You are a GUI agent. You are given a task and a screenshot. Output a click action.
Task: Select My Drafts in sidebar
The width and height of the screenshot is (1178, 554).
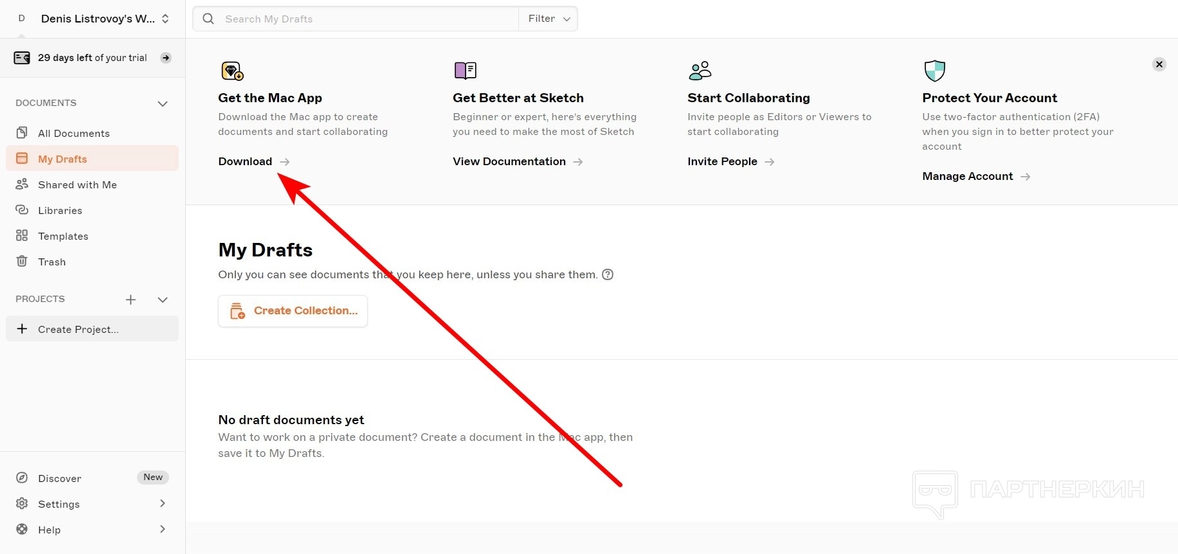(x=93, y=159)
